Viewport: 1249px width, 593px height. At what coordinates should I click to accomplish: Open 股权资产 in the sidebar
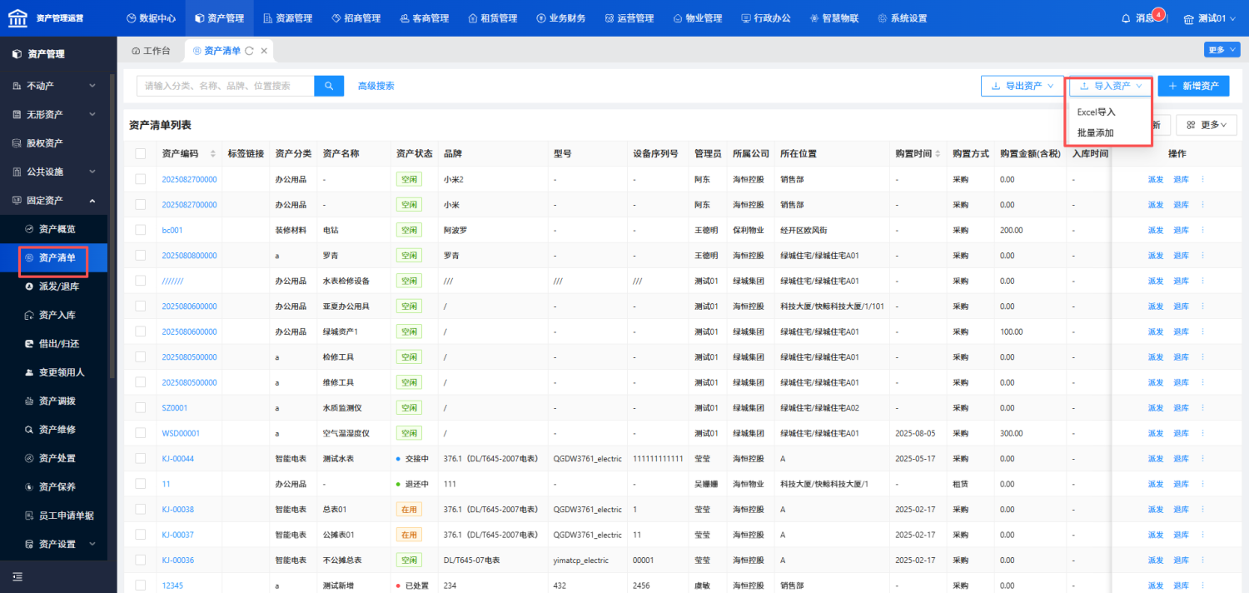54,143
